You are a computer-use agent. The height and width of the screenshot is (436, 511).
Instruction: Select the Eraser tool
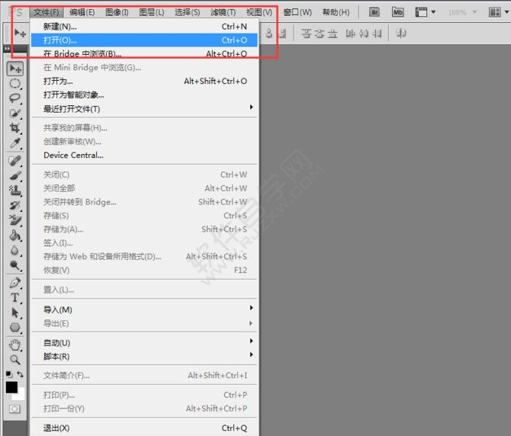tap(15, 220)
